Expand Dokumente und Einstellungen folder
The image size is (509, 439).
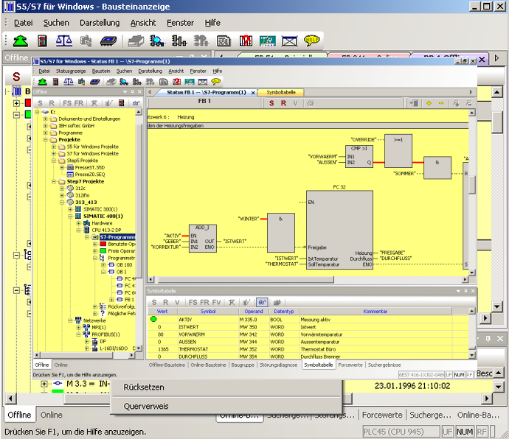coord(46,119)
